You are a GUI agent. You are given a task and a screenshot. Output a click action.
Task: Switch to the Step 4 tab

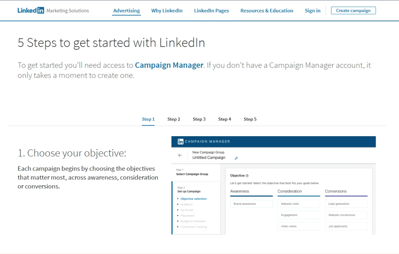(x=224, y=119)
